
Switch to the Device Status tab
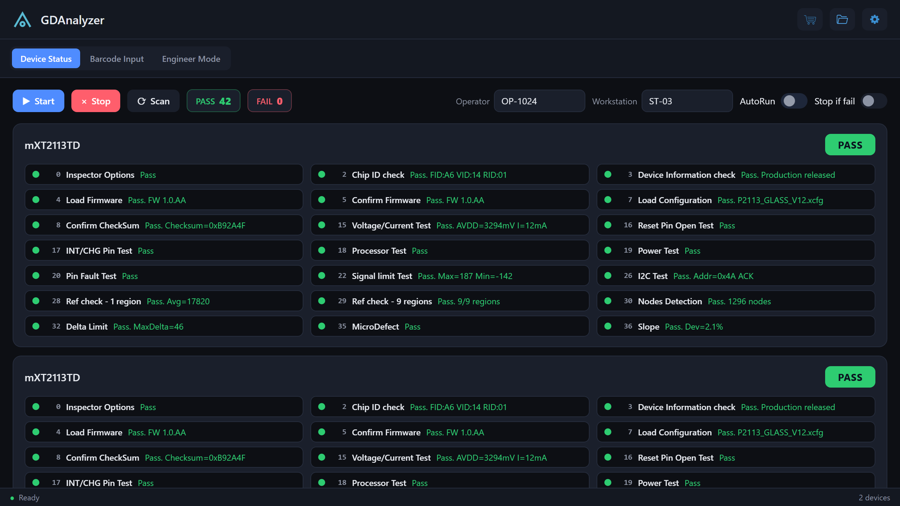click(46, 59)
